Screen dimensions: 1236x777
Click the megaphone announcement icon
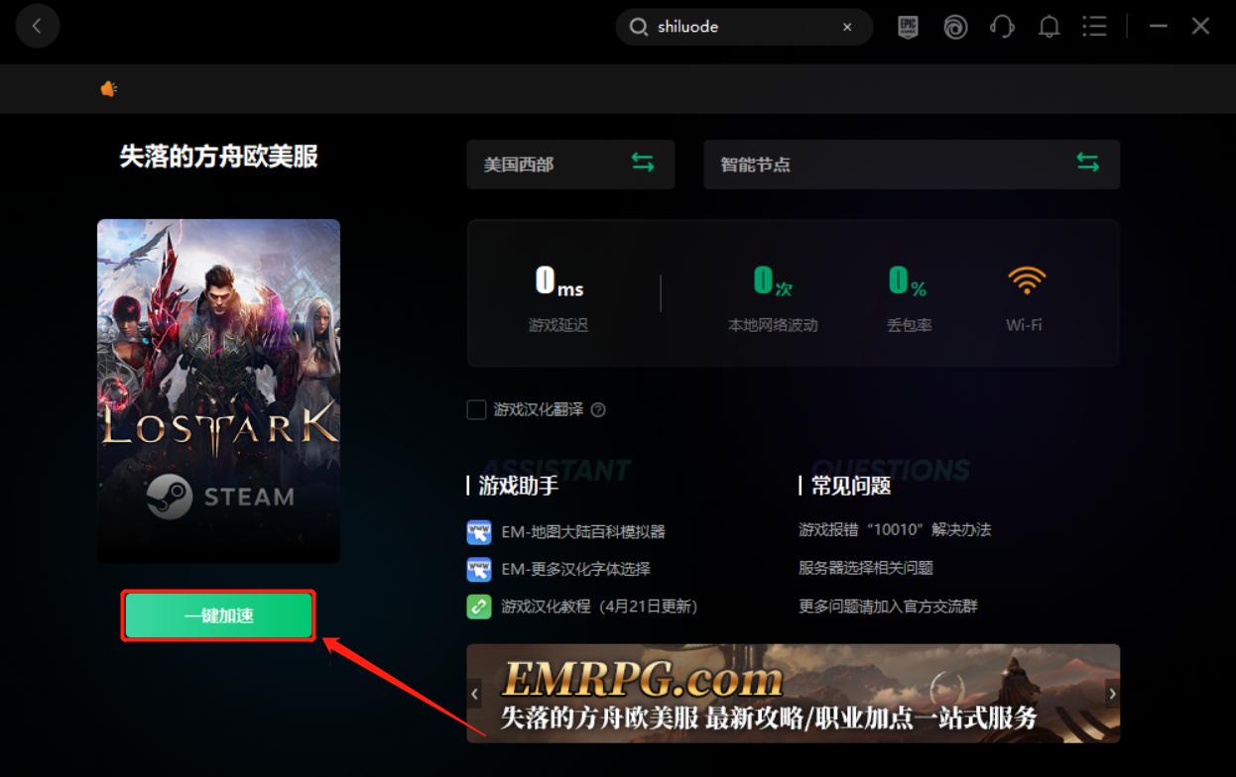(x=108, y=88)
